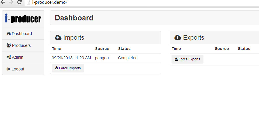Click the Exports cloud upload icon
259x115 pixels.
tap(178, 37)
